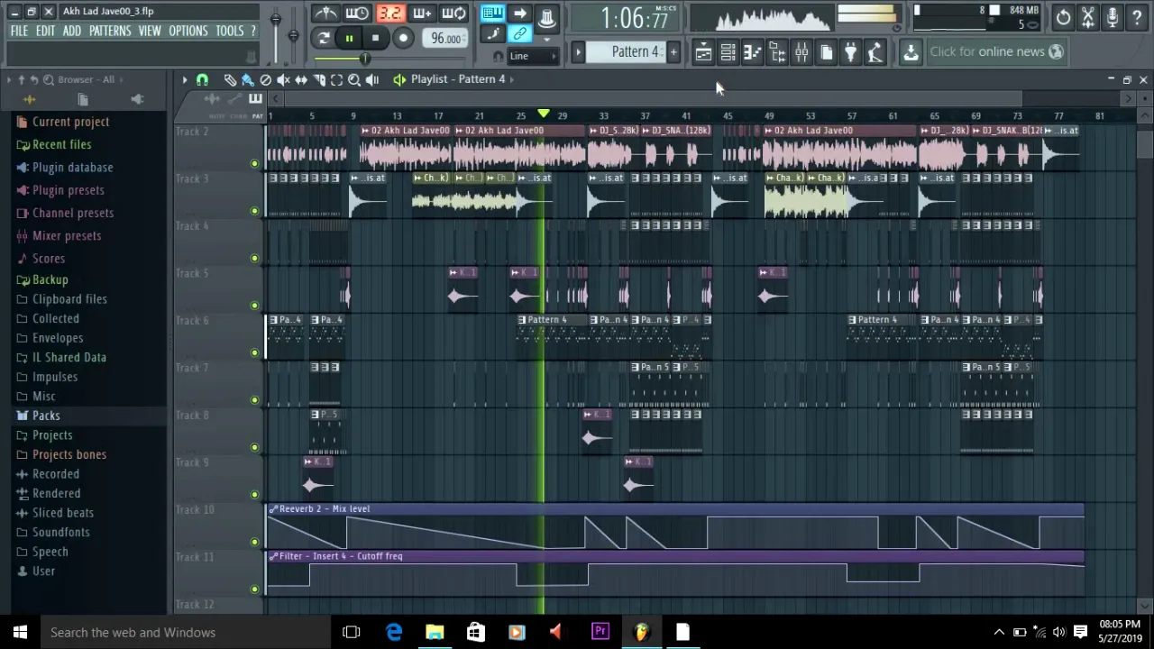The width and height of the screenshot is (1154, 649).
Task: Toggle overdub blend recording
Action: (x=422, y=14)
